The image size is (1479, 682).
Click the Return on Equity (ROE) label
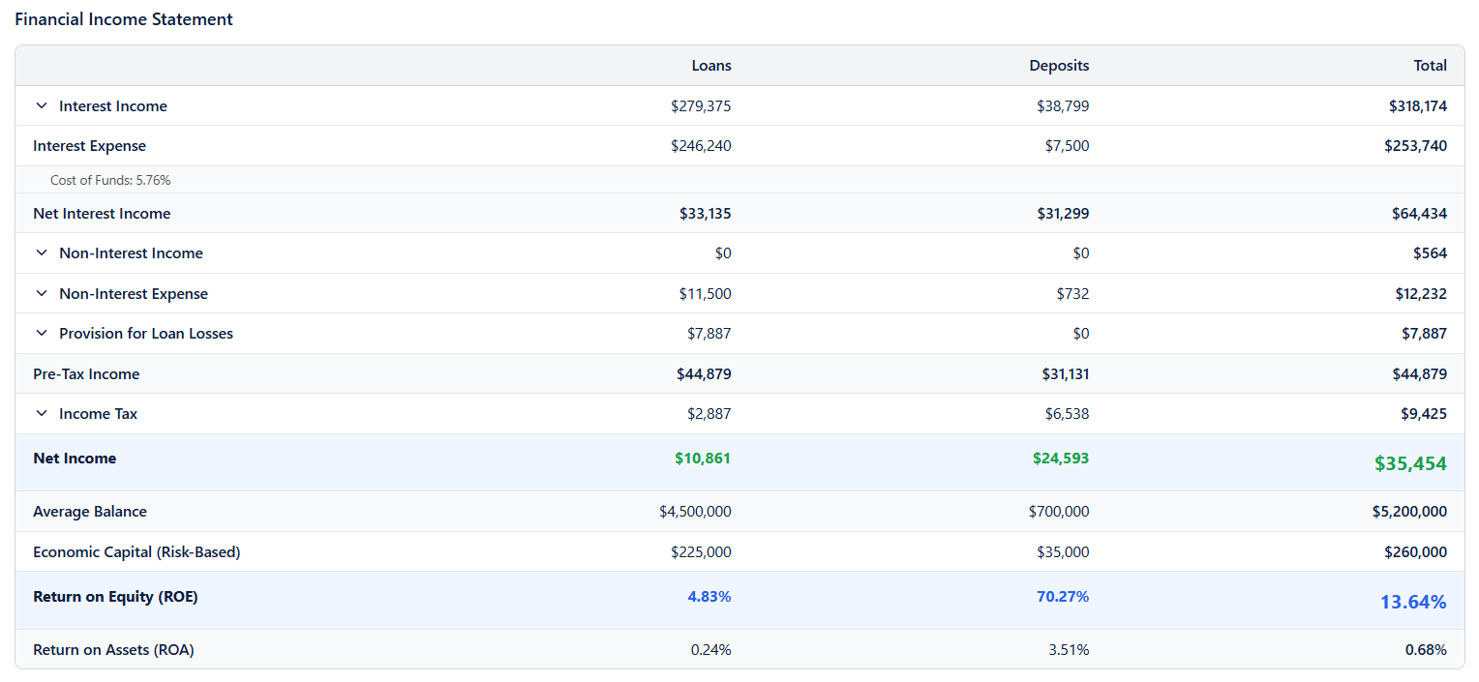115,597
